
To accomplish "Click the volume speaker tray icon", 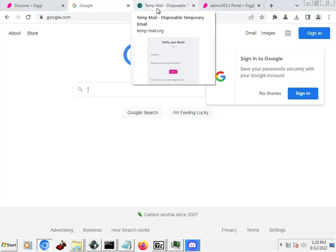I will pos(304,245).
